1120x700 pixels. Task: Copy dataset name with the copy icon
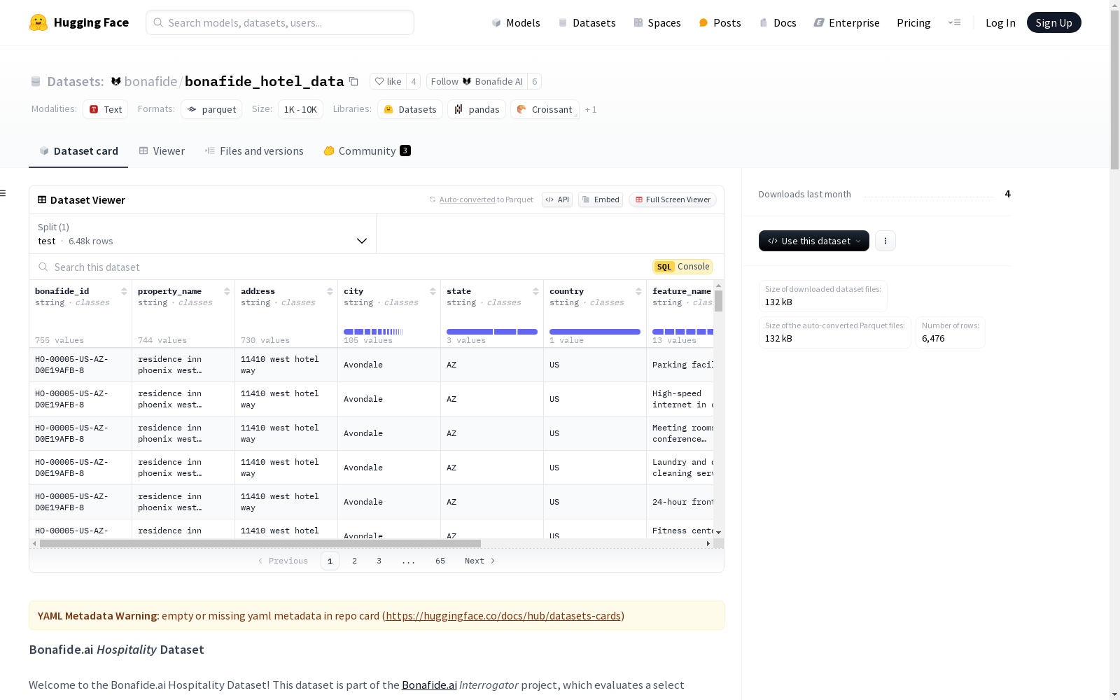[354, 81]
